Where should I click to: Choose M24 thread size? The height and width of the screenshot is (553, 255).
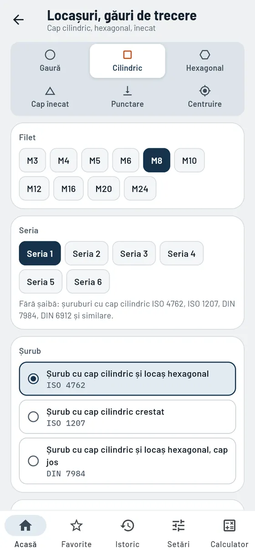140,188
